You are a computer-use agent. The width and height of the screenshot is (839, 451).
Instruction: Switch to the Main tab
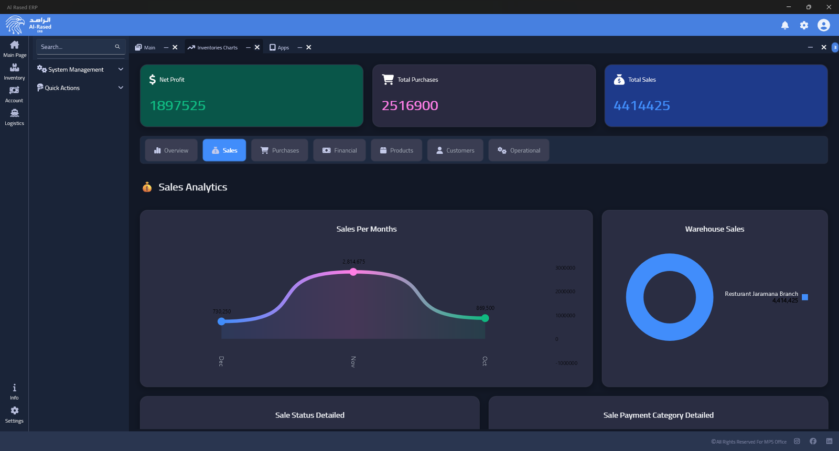(146, 47)
